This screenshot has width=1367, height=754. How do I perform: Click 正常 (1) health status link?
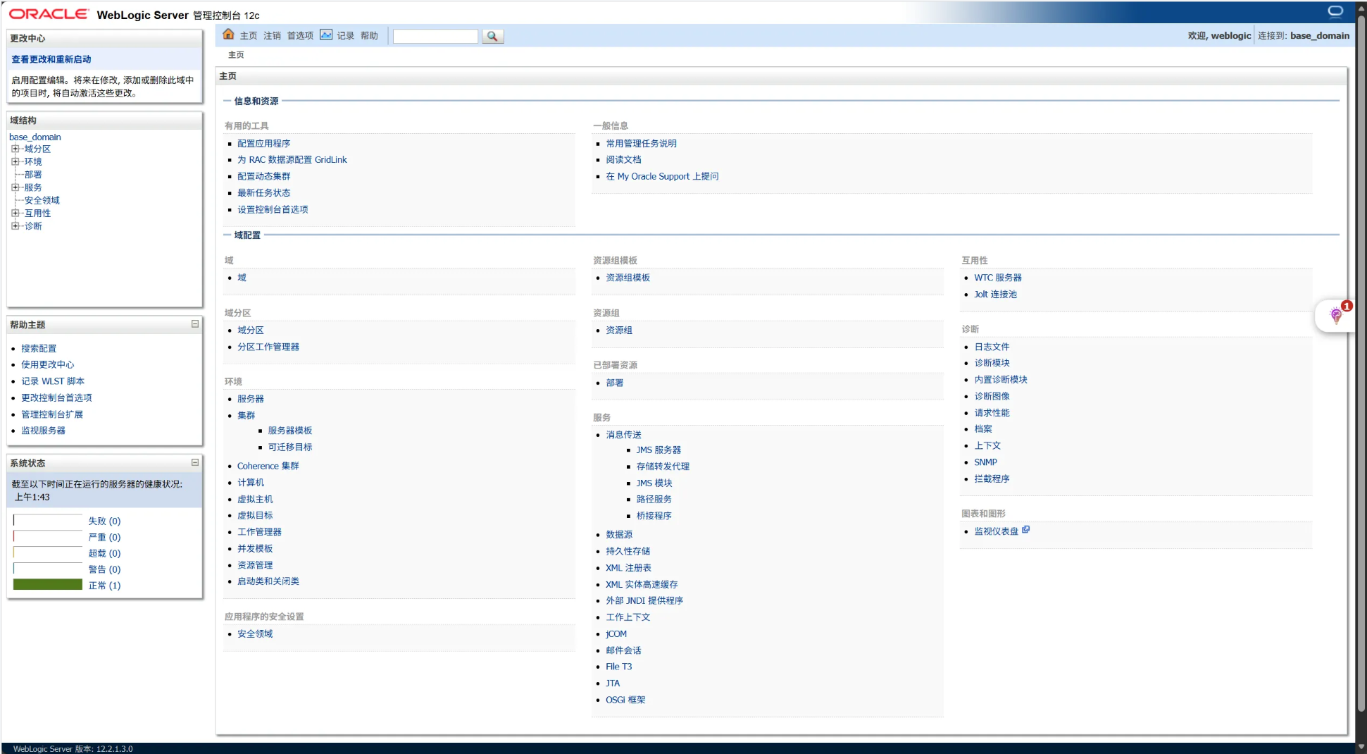point(104,586)
